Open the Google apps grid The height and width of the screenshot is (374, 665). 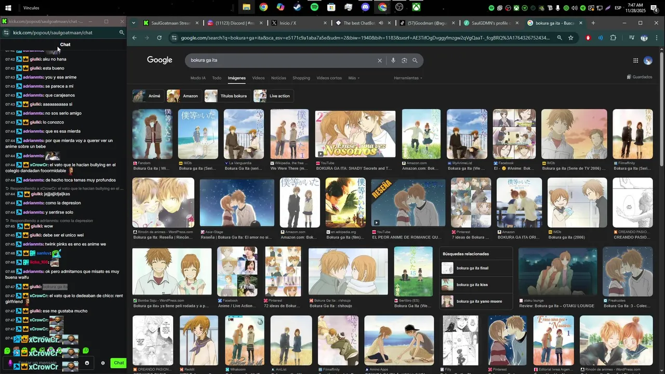click(635, 60)
